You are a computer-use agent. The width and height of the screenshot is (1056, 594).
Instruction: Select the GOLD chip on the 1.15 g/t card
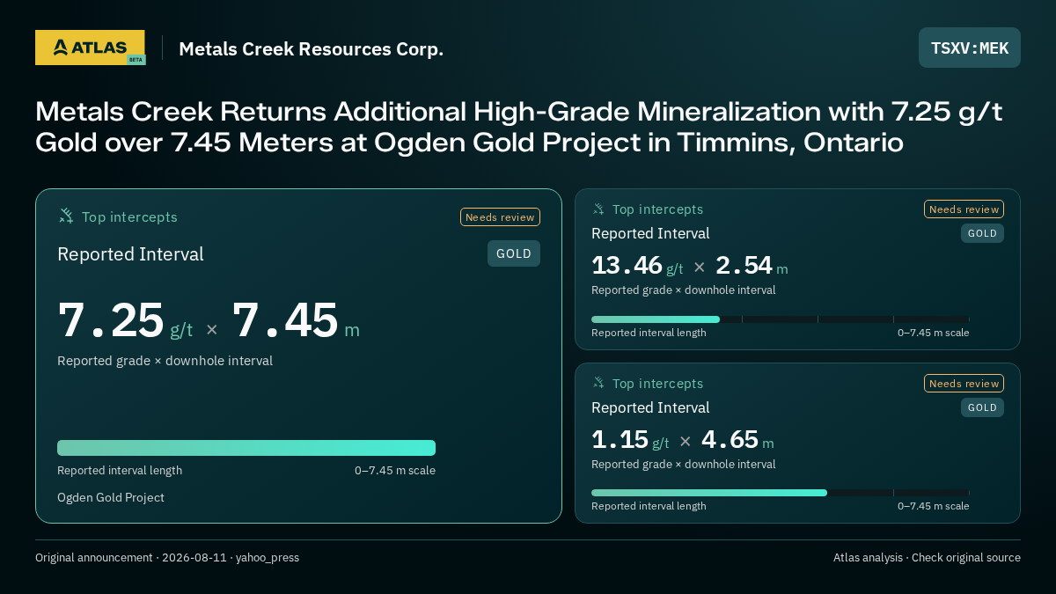coord(982,407)
